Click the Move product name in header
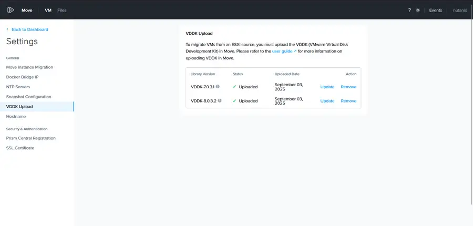 (27, 11)
